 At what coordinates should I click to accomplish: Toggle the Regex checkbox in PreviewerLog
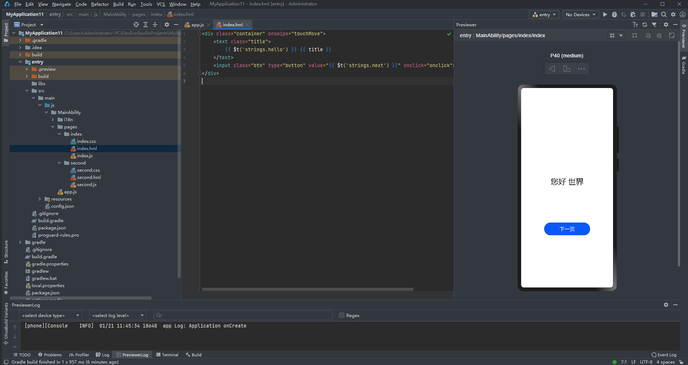point(342,315)
